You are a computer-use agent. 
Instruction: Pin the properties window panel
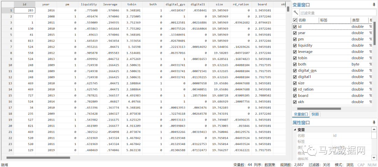point(374,123)
